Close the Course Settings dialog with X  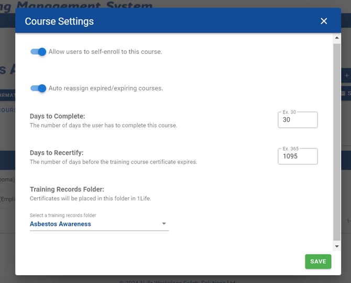(x=324, y=21)
